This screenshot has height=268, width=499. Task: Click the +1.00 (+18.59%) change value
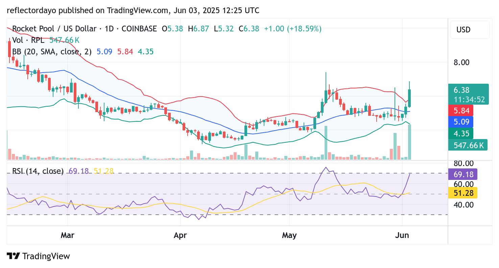click(293, 29)
